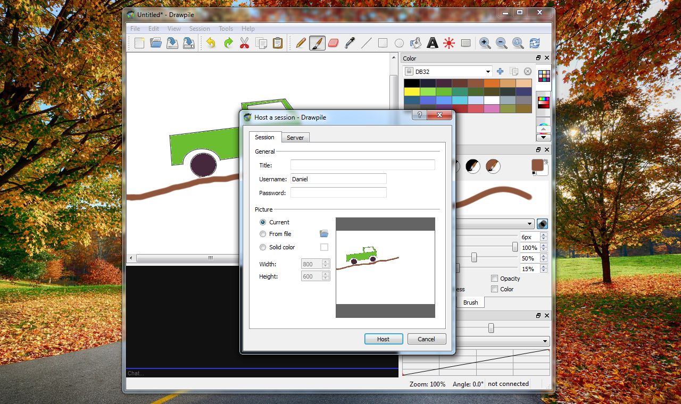Image resolution: width=681 pixels, height=404 pixels.
Task: Click the Height 600 spin box
Action: [x=315, y=276]
